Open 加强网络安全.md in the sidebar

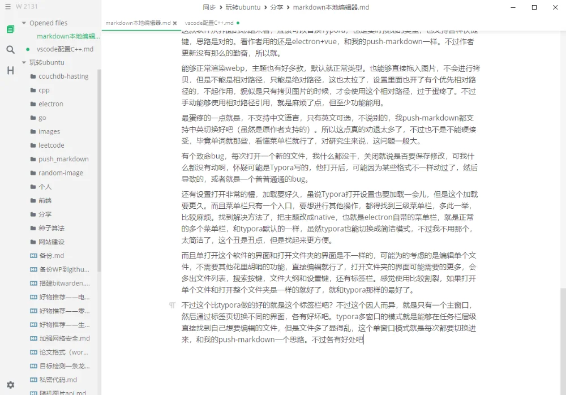point(64,338)
